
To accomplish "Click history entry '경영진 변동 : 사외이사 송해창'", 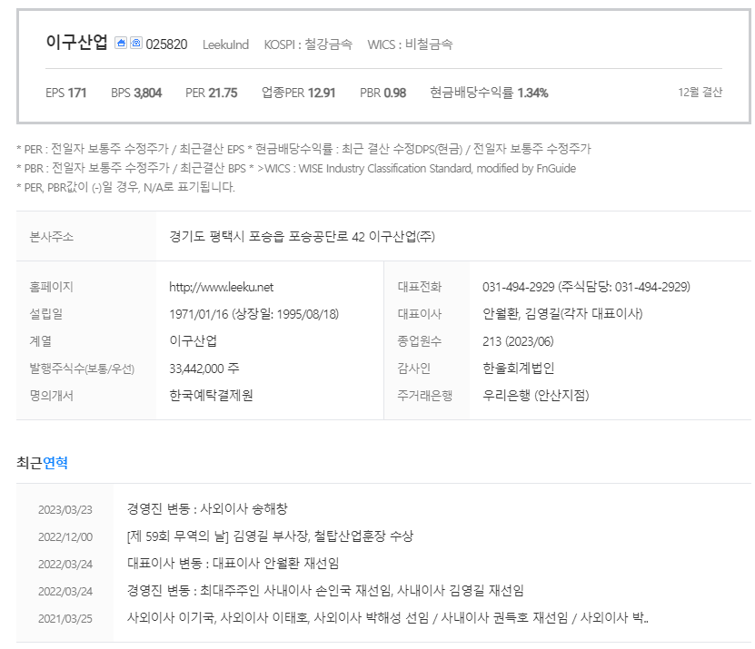I will pos(207,509).
